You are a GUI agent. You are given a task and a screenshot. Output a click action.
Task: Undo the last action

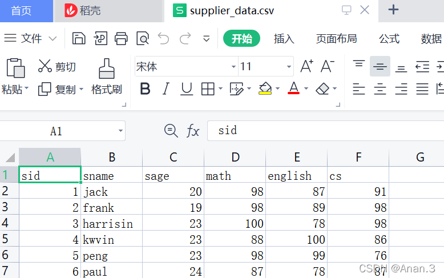pyautogui.click(x=164, y=38)
